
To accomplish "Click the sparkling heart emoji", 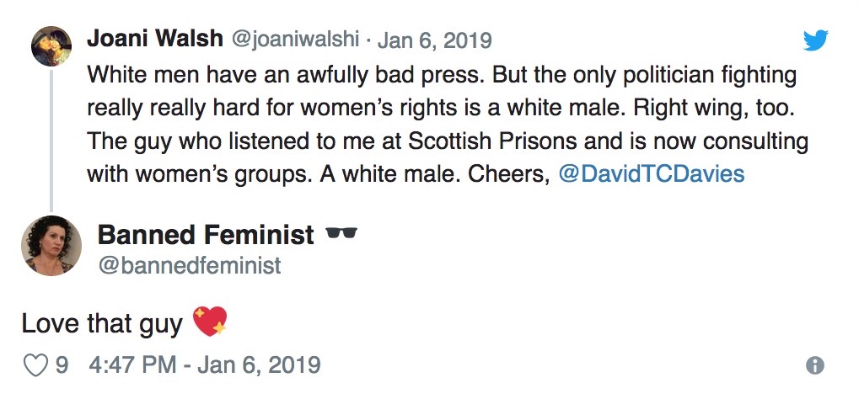I will [x=211, y=322].
